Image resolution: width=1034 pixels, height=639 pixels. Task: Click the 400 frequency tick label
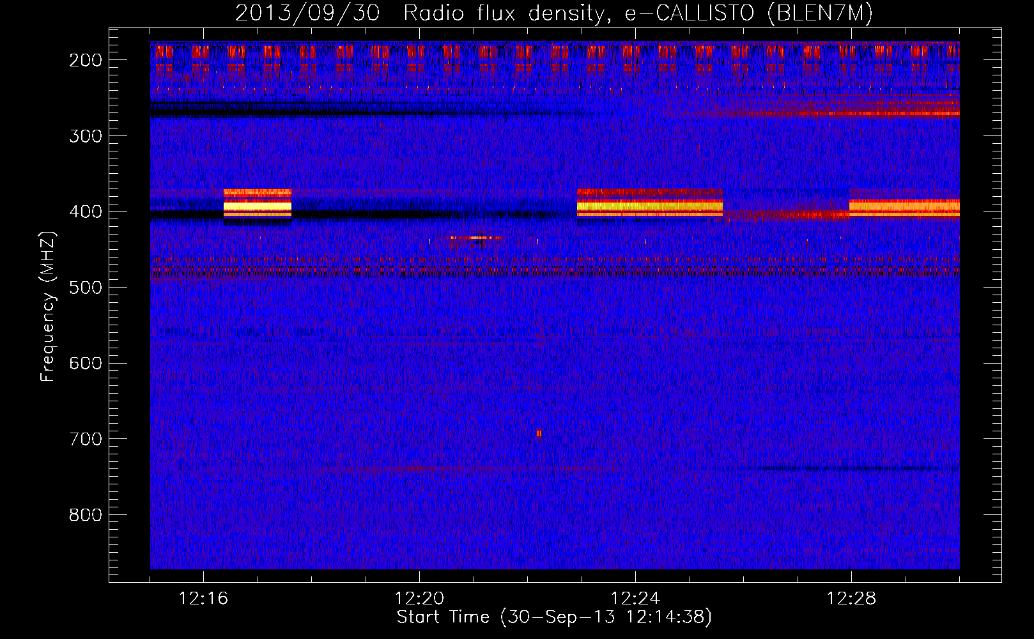(85, 212)
